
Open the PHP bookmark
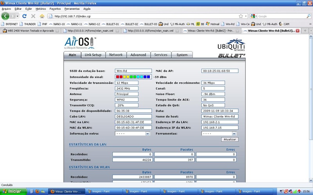[42, 24]
